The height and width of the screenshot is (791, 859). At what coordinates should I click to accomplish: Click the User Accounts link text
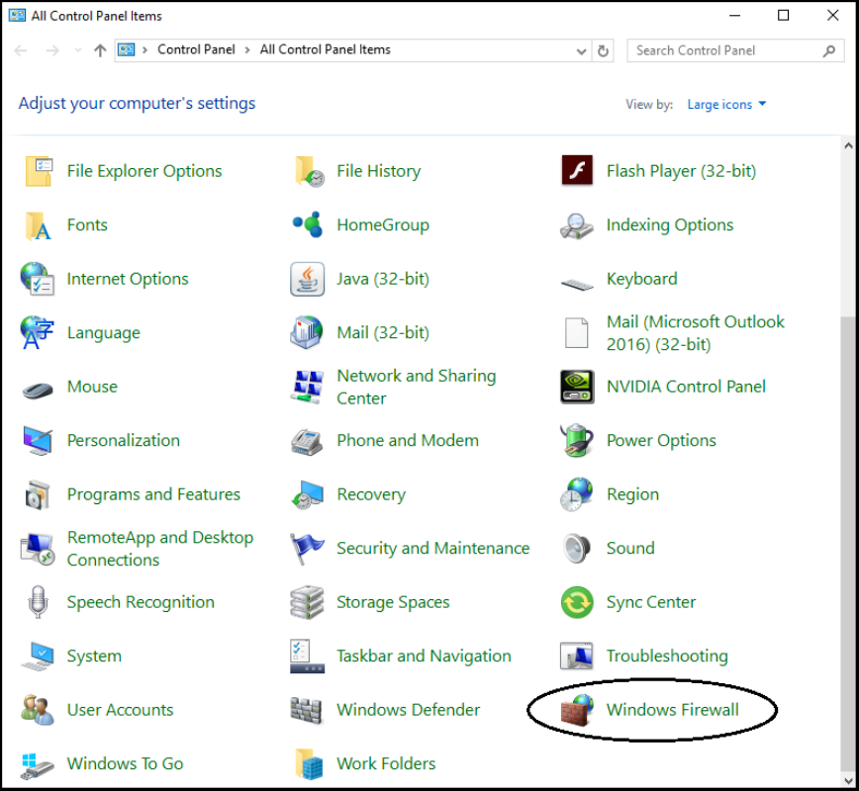tap(120, 710)
